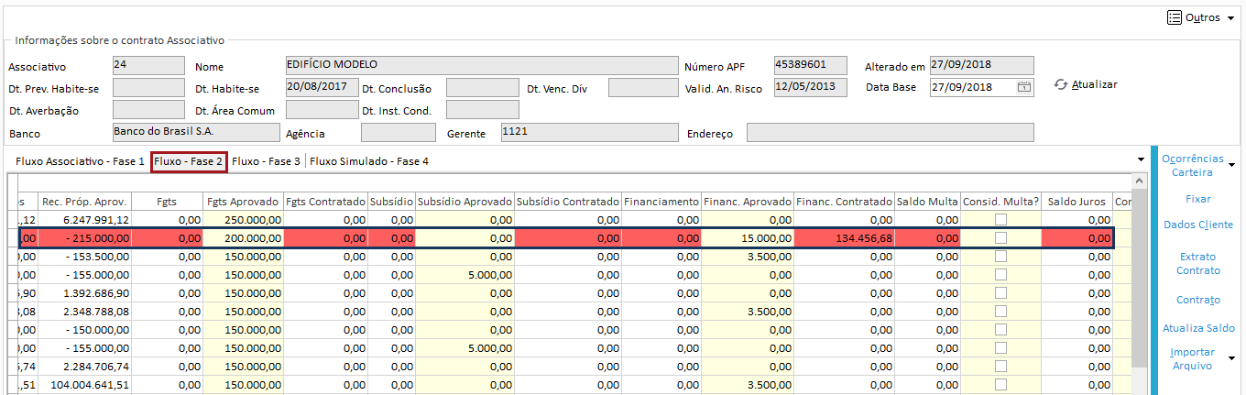Check Consid. Multa? for row -153.500,00
Image resolution: width=1246 pixels, height=395 pixels.
1000,257
